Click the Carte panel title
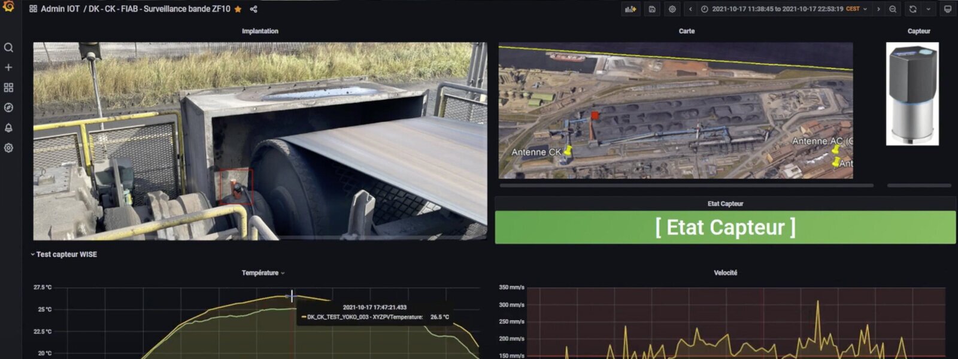The image size is (958, 359). 687,31
